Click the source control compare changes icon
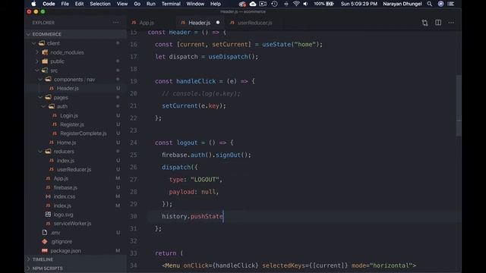Image resolution: width=486 pixels, height=273 pixels. pos(424,23)
